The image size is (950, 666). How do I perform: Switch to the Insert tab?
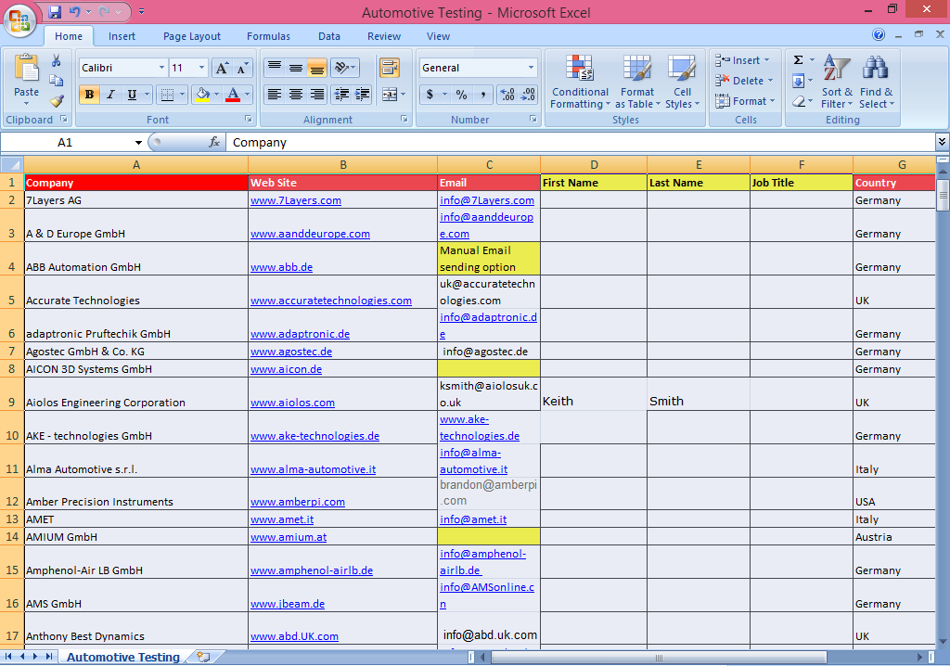(122, 36)
